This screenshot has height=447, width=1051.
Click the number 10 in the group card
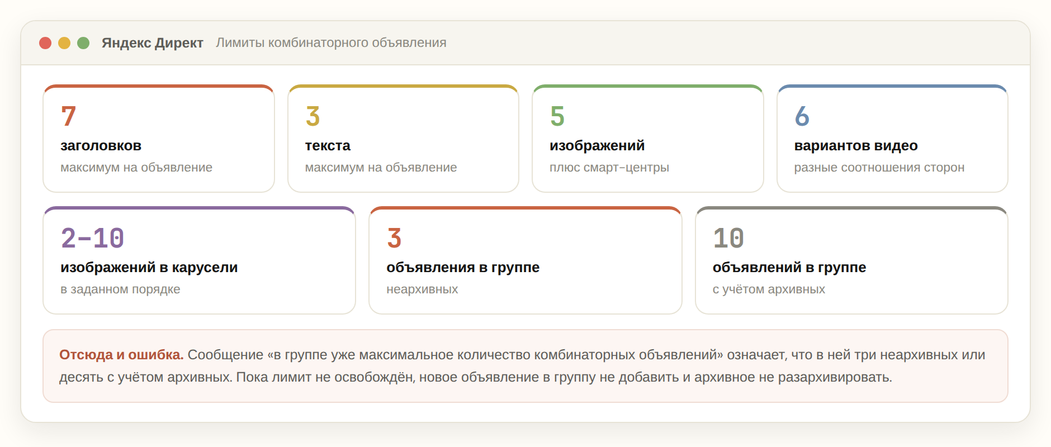tap(728, 238)
